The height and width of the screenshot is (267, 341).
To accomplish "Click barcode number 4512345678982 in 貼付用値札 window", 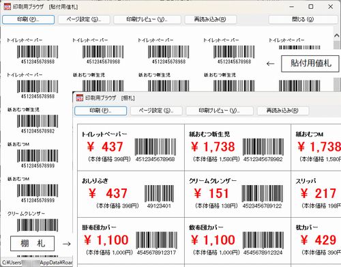I will pos(38,131).
